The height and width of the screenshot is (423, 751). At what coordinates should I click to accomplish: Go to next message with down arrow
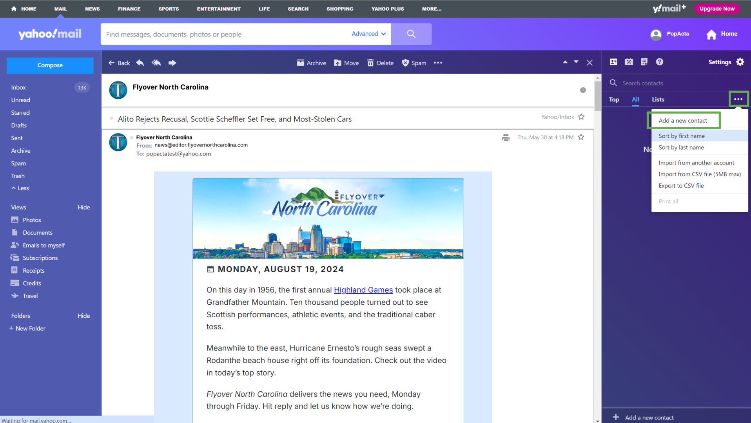576,62
